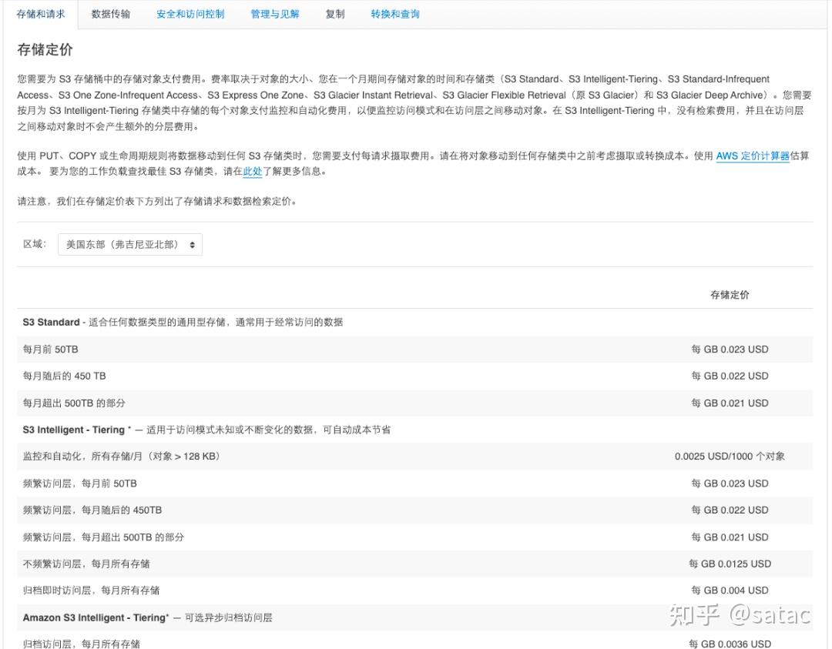Select the active 存储和请求 tab
This screenshot has width=832, height=649.
40,13
